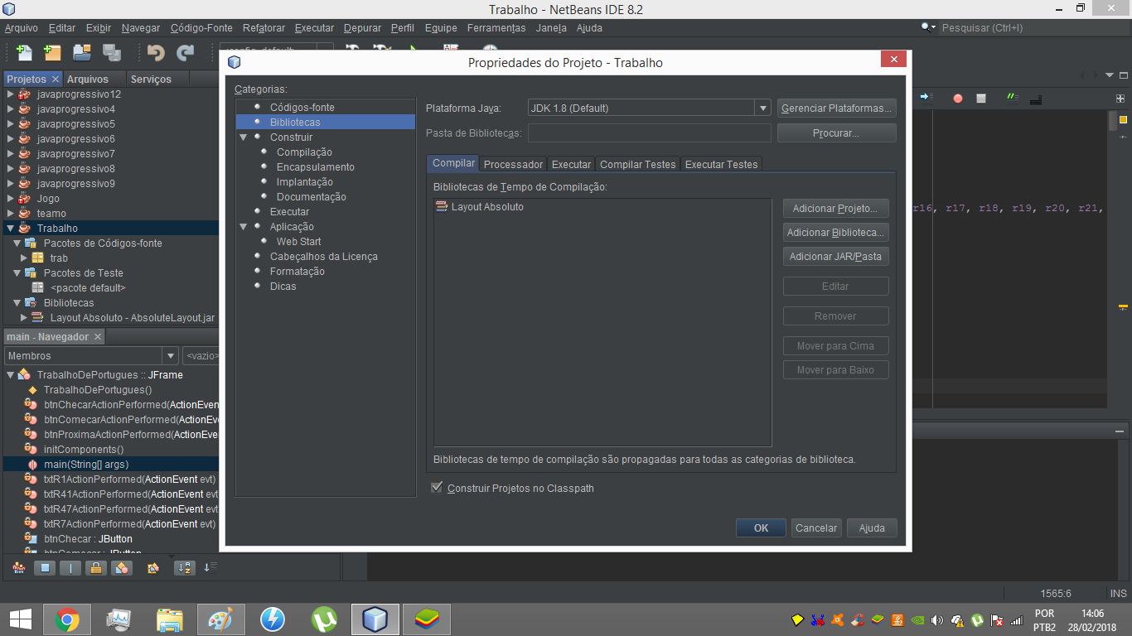
Task: Toggle Show Static Members filter in Navigator
Action: point(70,568)
